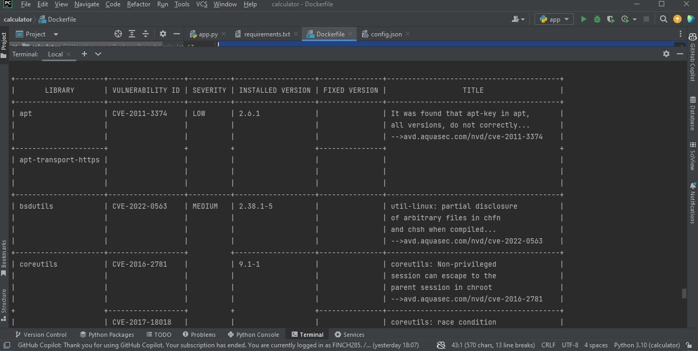The image size is (698, 351).
Task: Open the Python Console tool window
Action: [253, 334]
